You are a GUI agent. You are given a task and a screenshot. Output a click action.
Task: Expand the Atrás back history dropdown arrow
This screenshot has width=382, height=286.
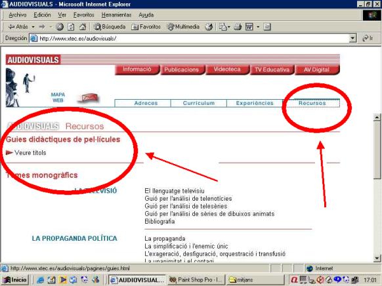tap(33, 27)
